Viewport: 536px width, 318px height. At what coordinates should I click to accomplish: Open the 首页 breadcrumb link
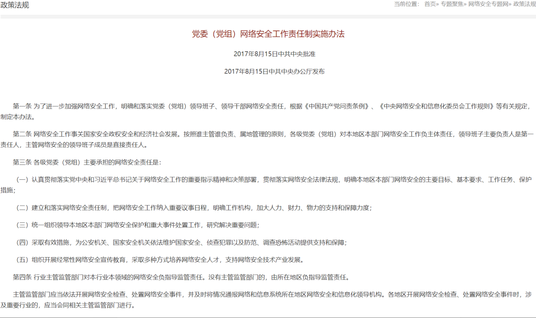click(x=430, y=4)
